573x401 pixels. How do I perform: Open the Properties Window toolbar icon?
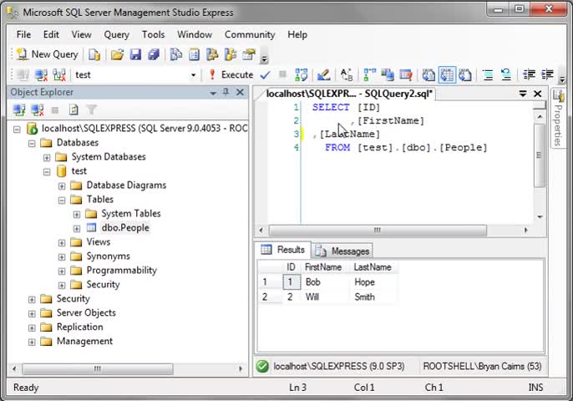point(249,54)
